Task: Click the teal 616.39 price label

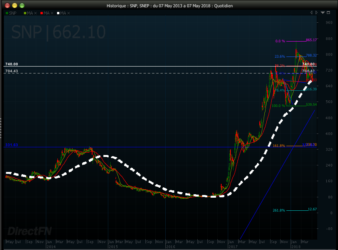Action: pos(311,89)
